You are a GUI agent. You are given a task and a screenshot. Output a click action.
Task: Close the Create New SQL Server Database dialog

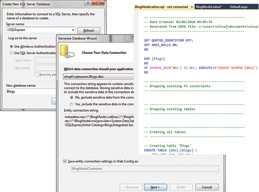(98, 3)
